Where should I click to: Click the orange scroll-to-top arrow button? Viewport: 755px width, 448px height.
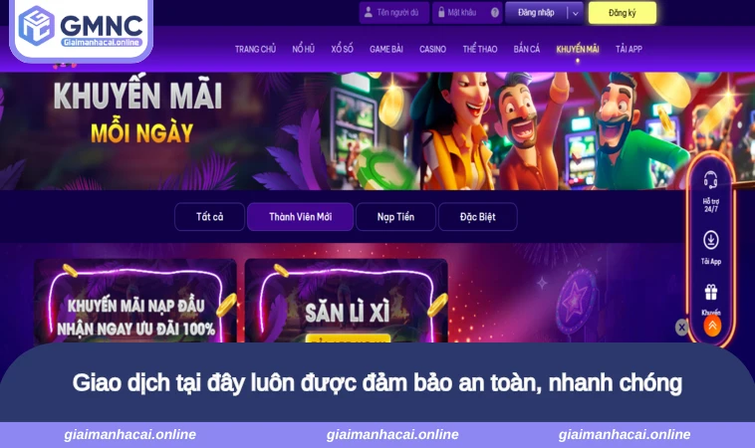[x=712, y=326]
